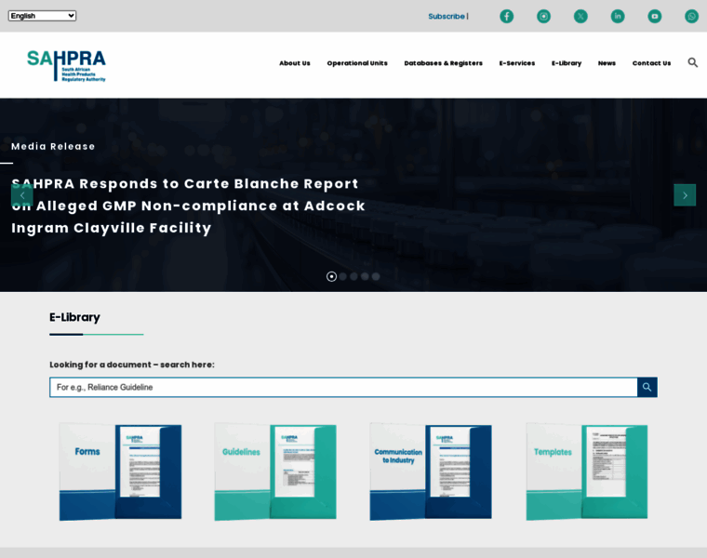The image size is (707, 558).
Task: Open the LinkedIn social icon
Action: pyautogui.click(x=618, y=16)
